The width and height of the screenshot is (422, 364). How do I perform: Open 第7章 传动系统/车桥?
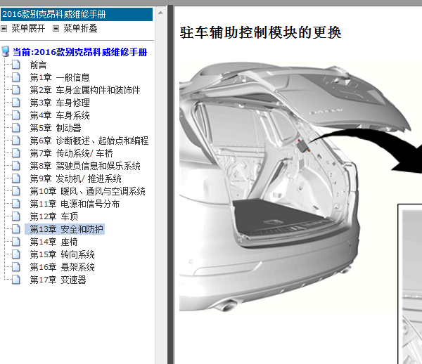coord(71,153)
